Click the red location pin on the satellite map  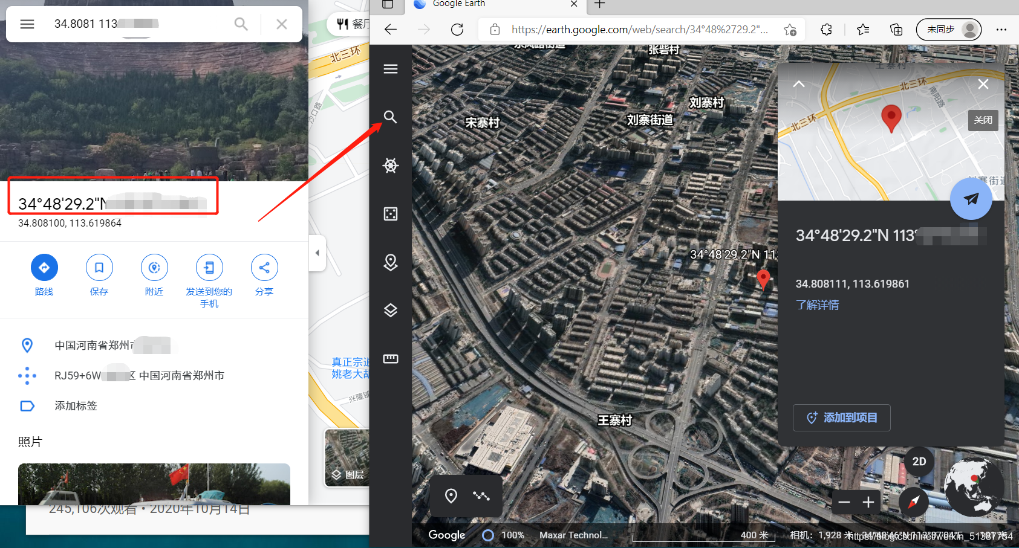[x=764, y=280]
